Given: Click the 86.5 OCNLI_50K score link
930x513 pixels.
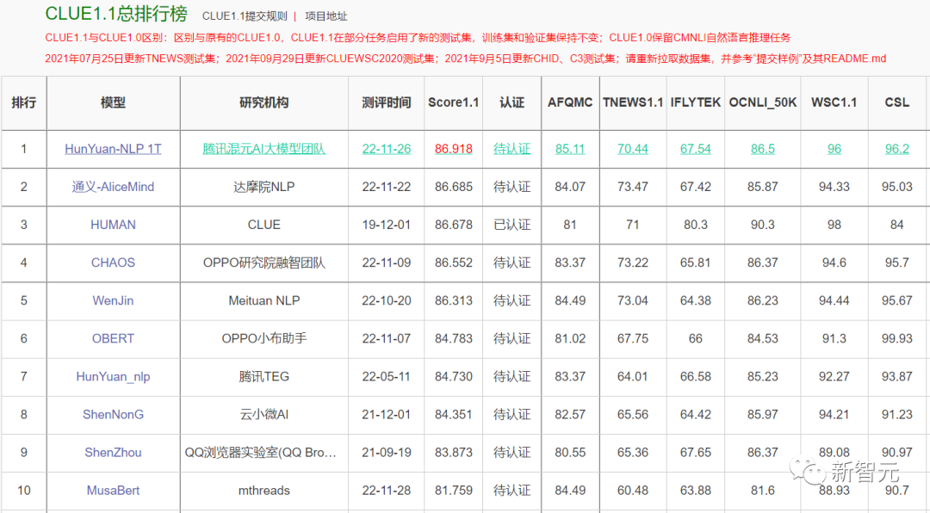Looking at the screenshot, I should (x=762, y=149).
